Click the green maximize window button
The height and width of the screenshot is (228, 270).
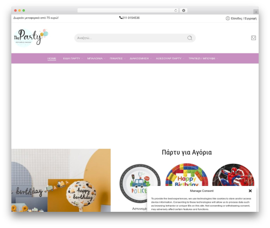24,10
